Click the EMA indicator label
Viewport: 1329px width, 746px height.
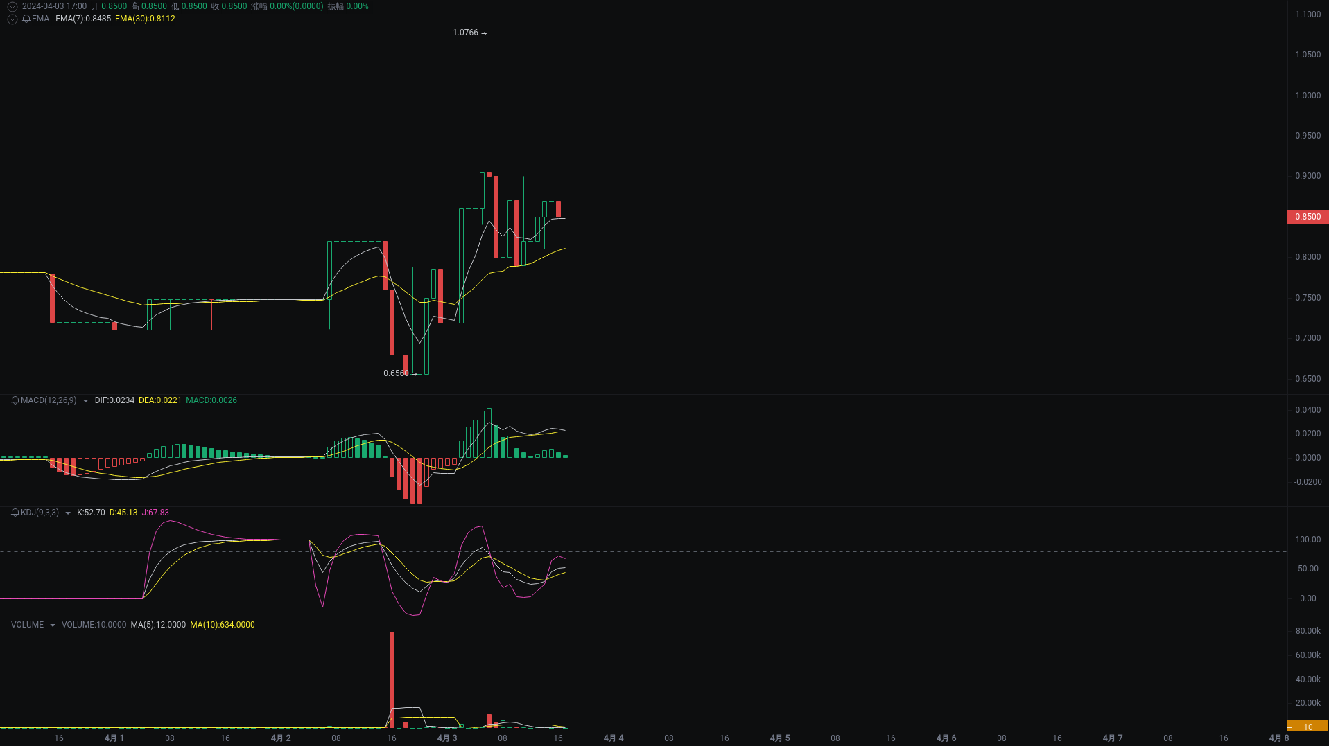pos(40,19)
